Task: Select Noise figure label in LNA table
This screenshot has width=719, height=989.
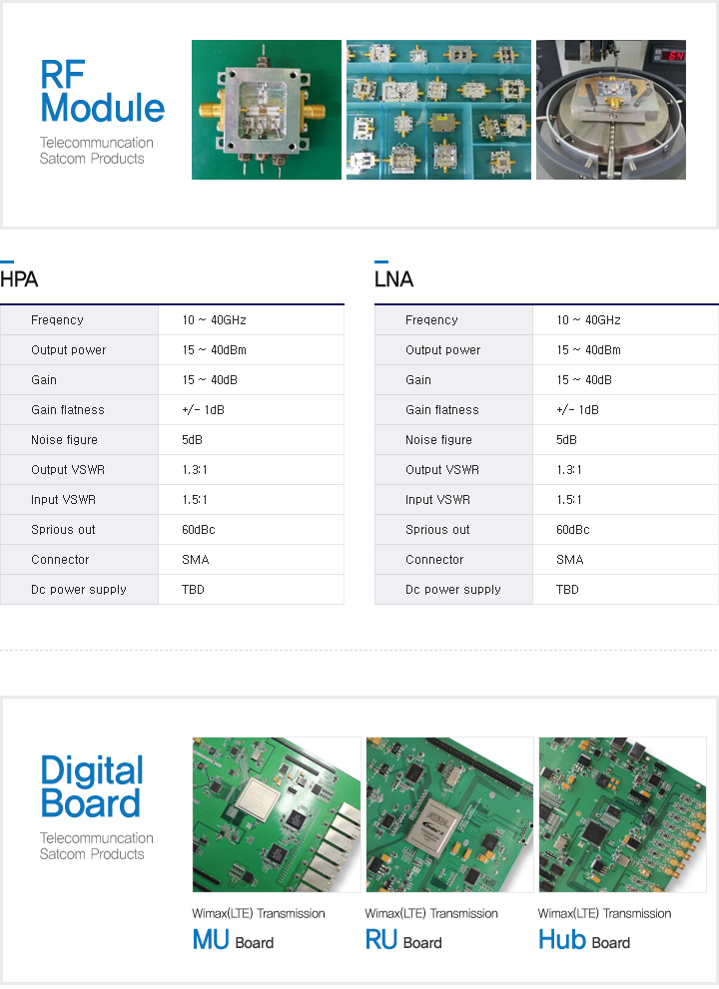Action: click(440, 440)
